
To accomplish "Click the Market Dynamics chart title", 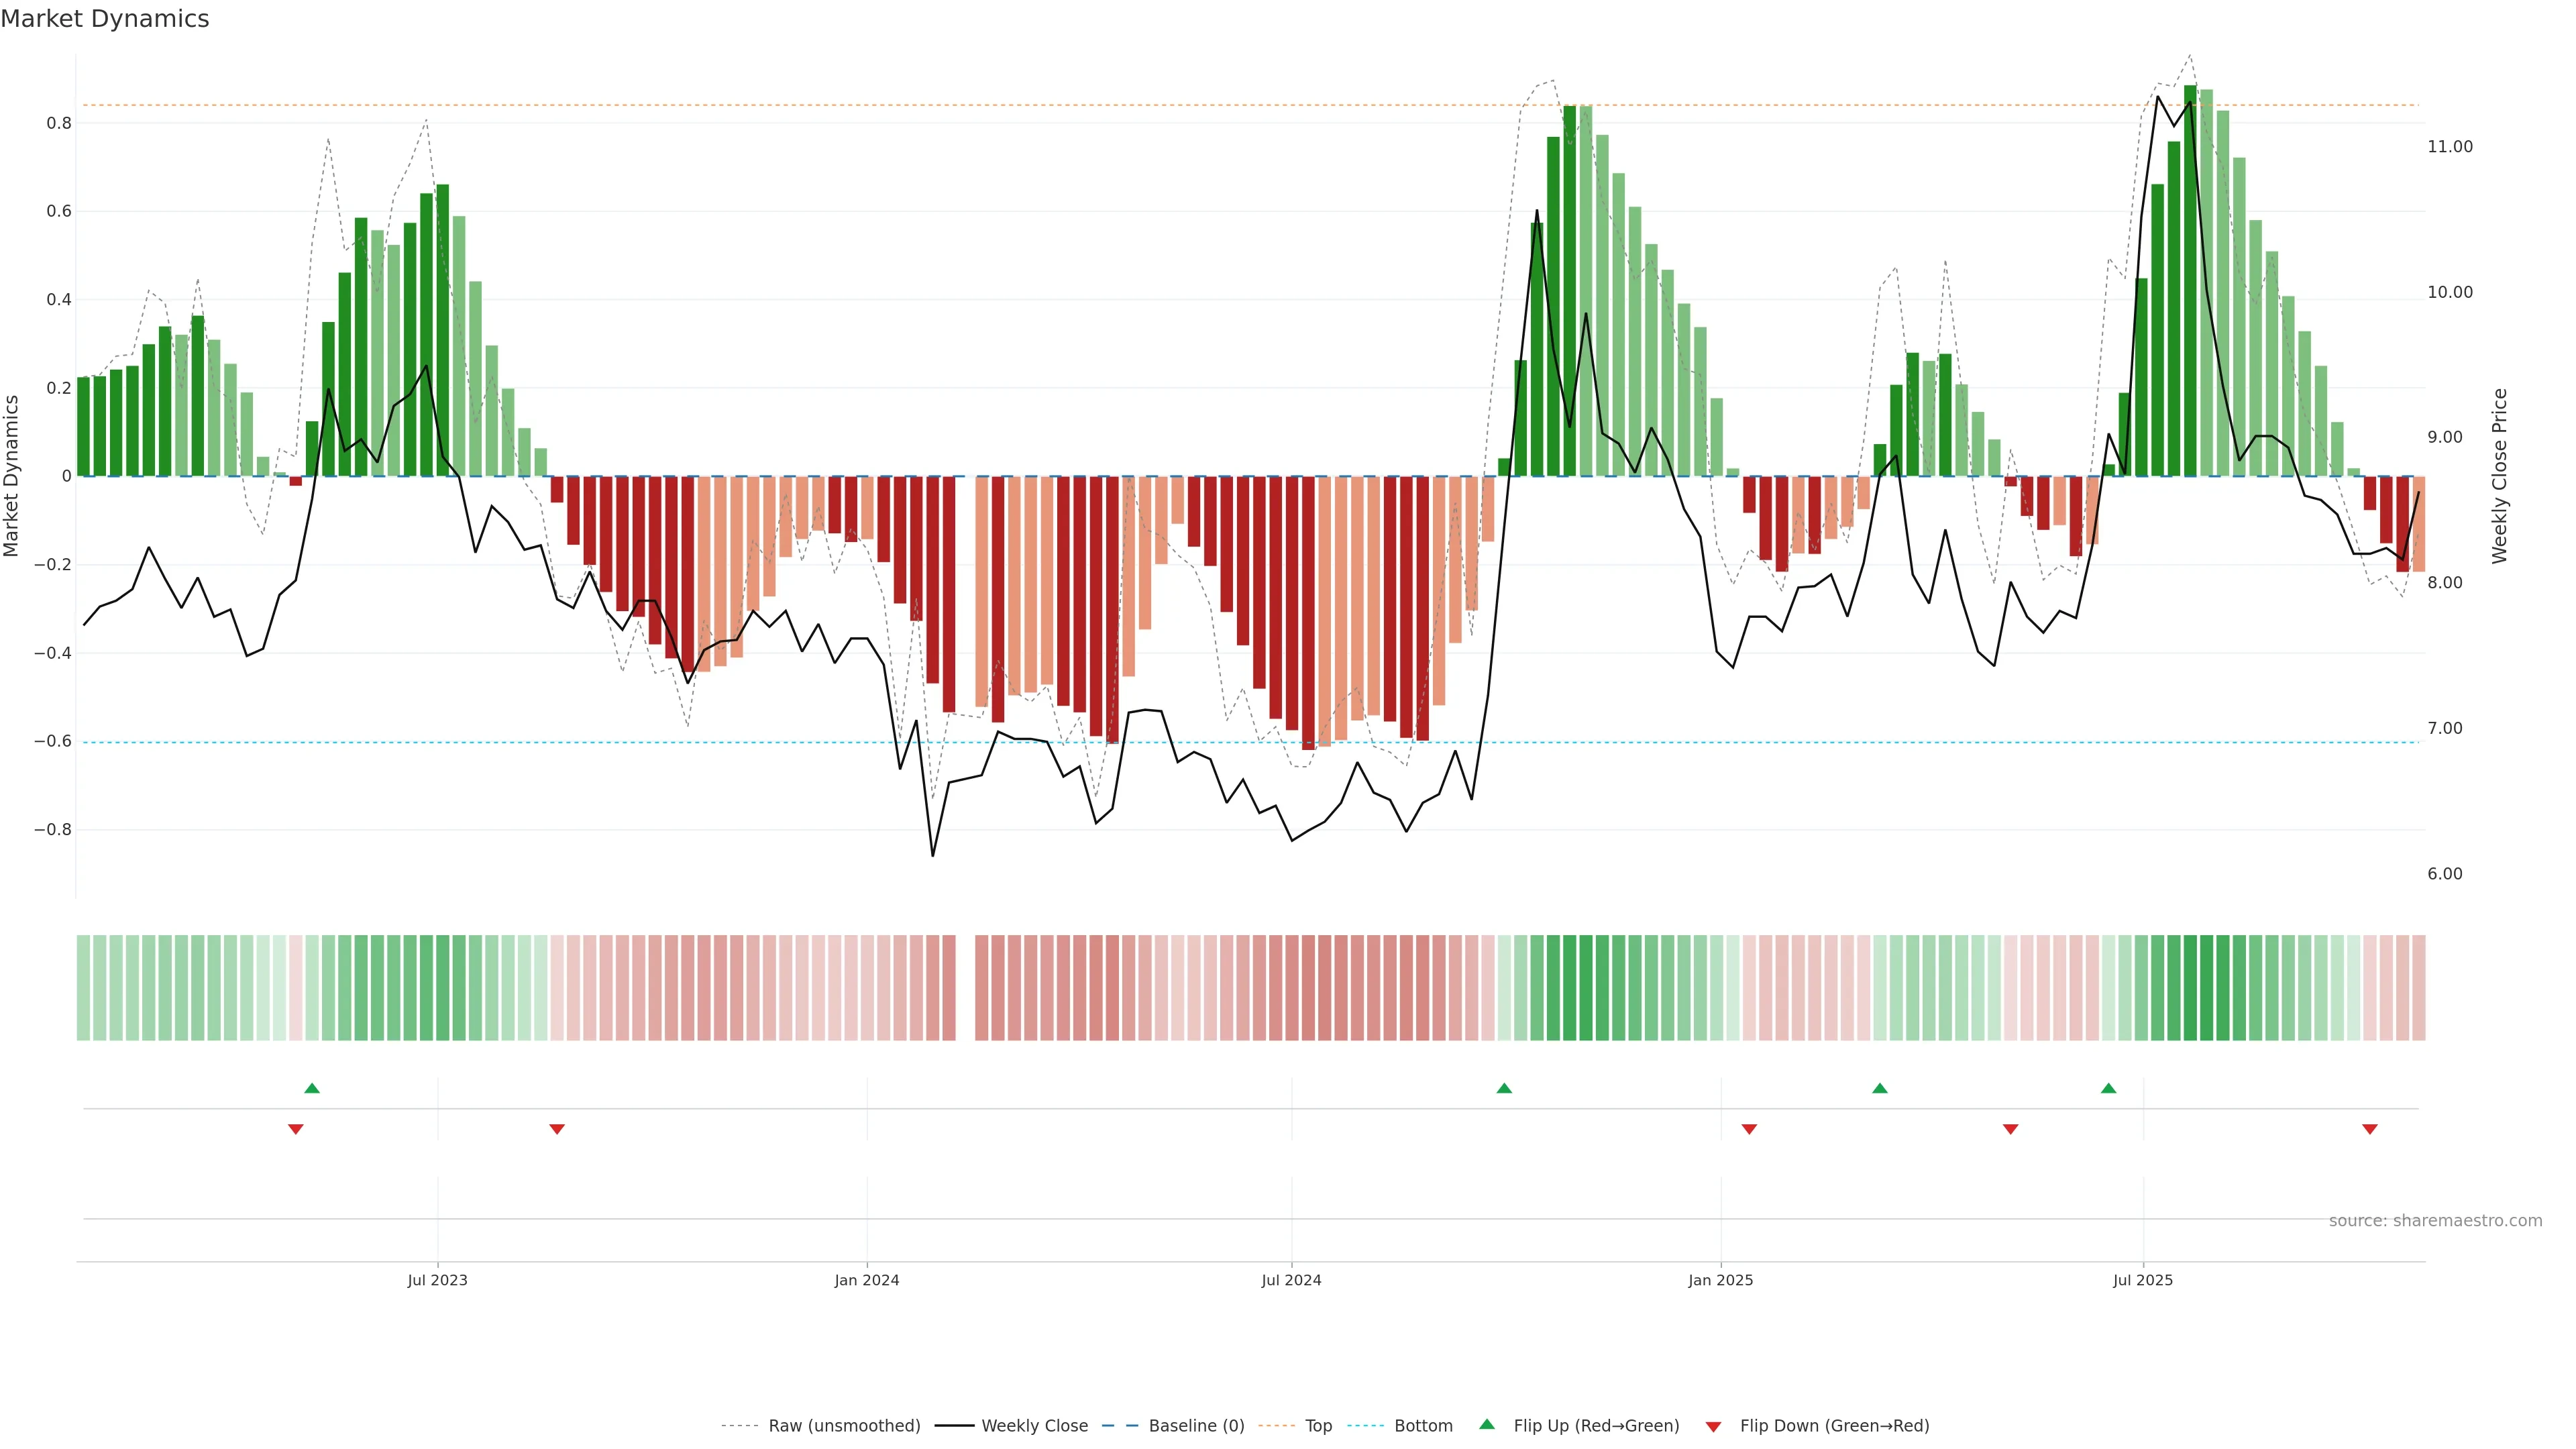I will [x=105, y=19].
